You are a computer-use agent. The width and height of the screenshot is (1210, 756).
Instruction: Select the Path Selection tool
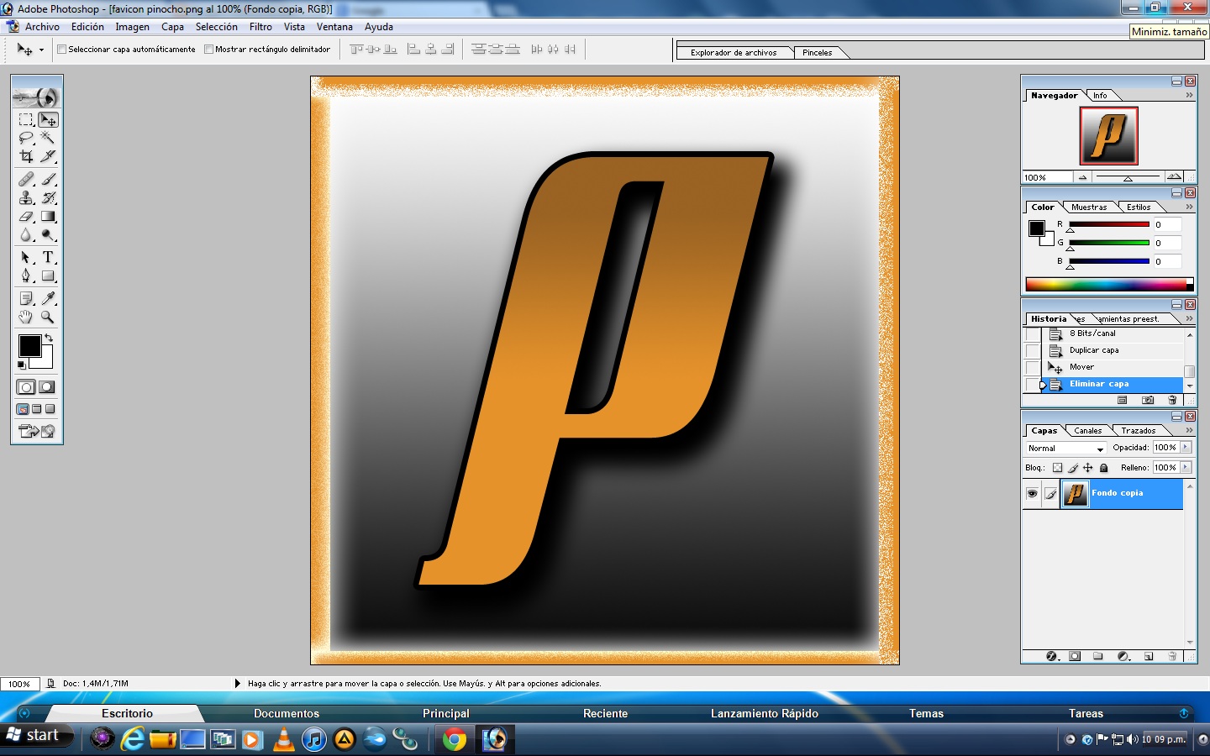[x=26, y=257]
